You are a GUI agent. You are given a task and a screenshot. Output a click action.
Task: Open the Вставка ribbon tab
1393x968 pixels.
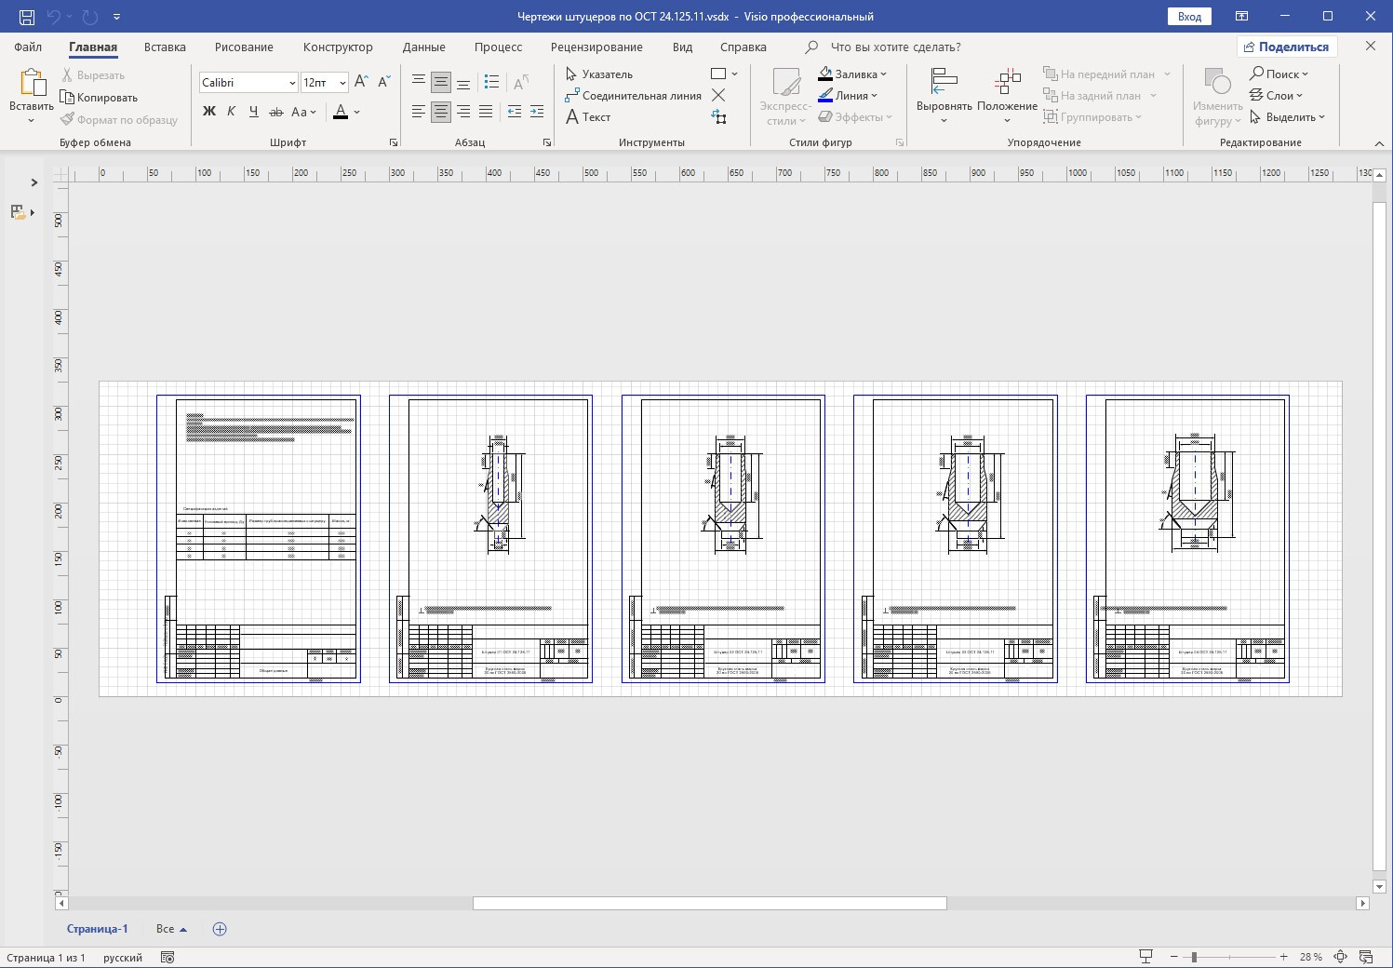165,47
